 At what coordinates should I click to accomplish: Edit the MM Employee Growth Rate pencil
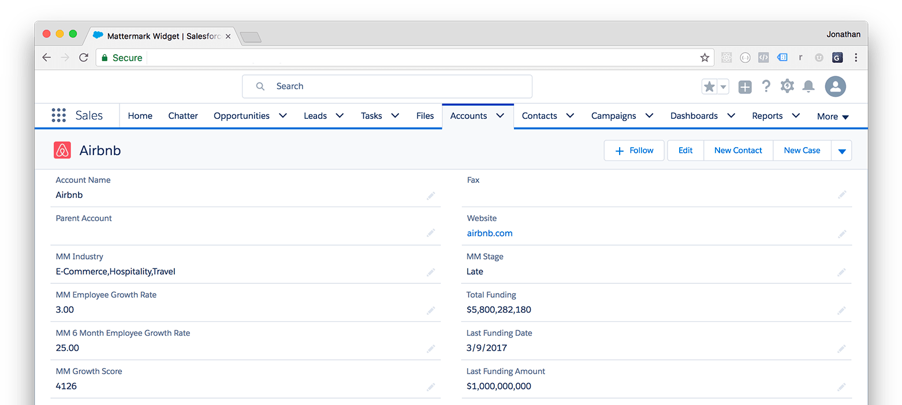click(431, 310)
